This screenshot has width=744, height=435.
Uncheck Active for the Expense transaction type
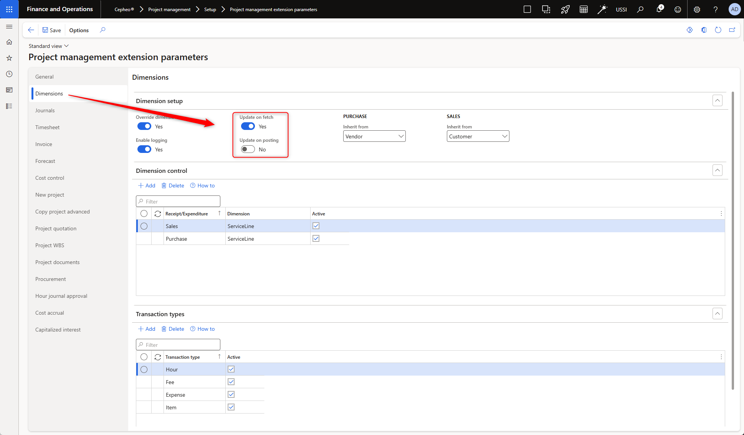[231, 394]
